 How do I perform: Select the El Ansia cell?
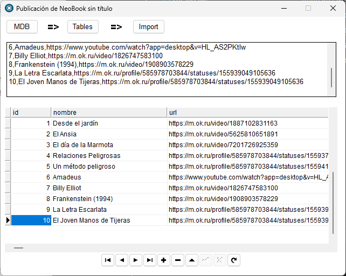pyautogui.click(x=109, y=134)
